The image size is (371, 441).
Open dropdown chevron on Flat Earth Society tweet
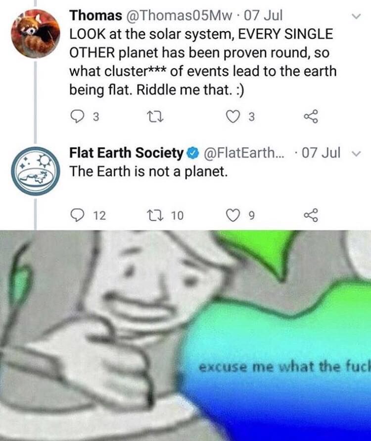tap(356, 154)
